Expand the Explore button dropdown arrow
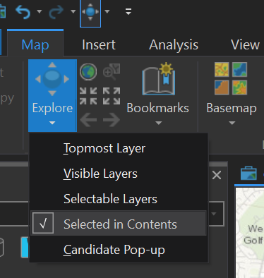Screen dimensions: 264x278 tap(52, 123)
